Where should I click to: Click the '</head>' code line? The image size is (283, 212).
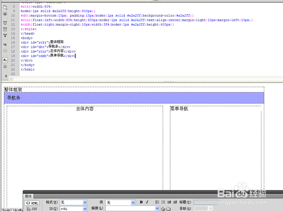tap(28, 34)
